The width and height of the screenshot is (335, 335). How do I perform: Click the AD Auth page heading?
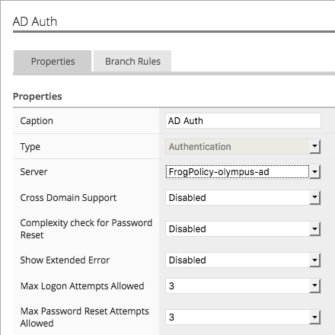35,21
